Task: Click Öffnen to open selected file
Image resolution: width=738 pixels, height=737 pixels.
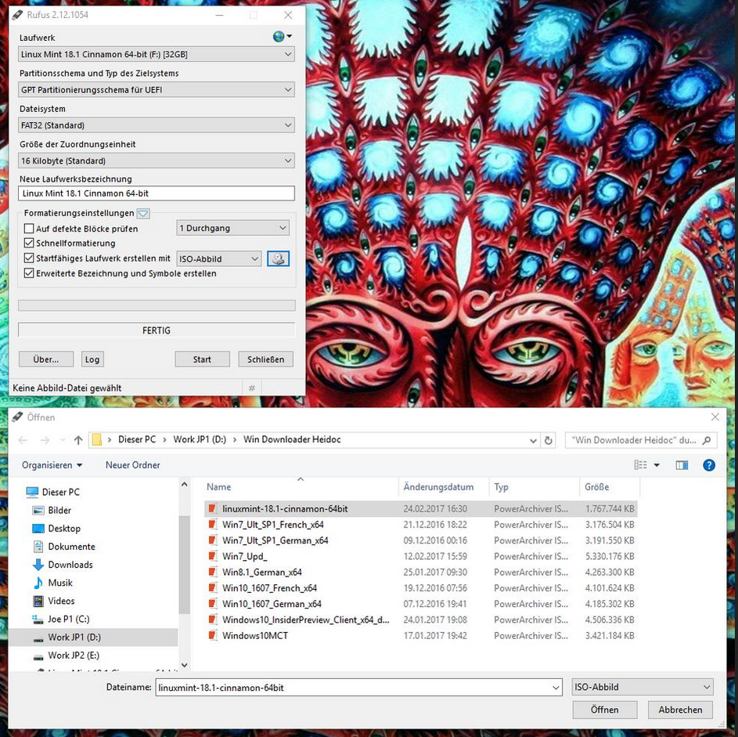Action: point(605,710)
